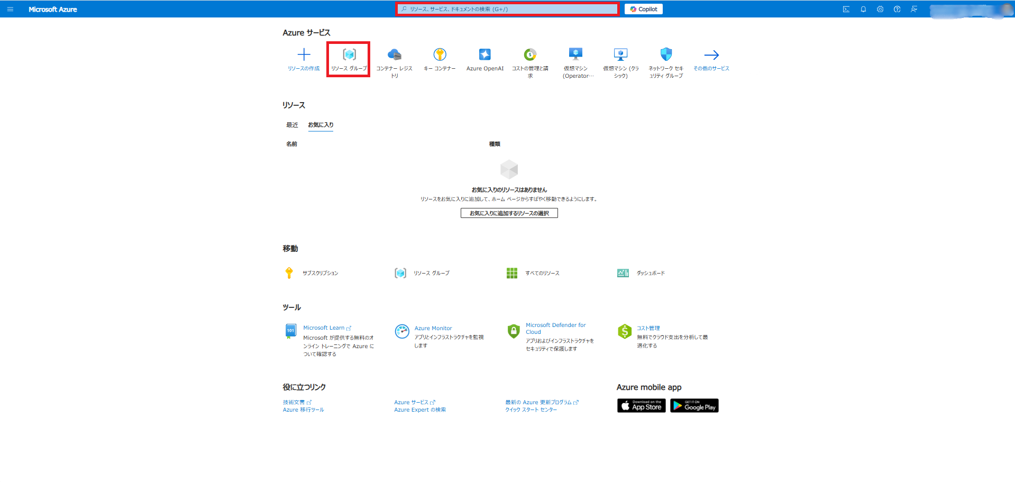The width and height of the screenshot is (1015, 482).
Task: Open リソース グループ icon under 移動
Action: pyautogui.click(x=400, y=273)
